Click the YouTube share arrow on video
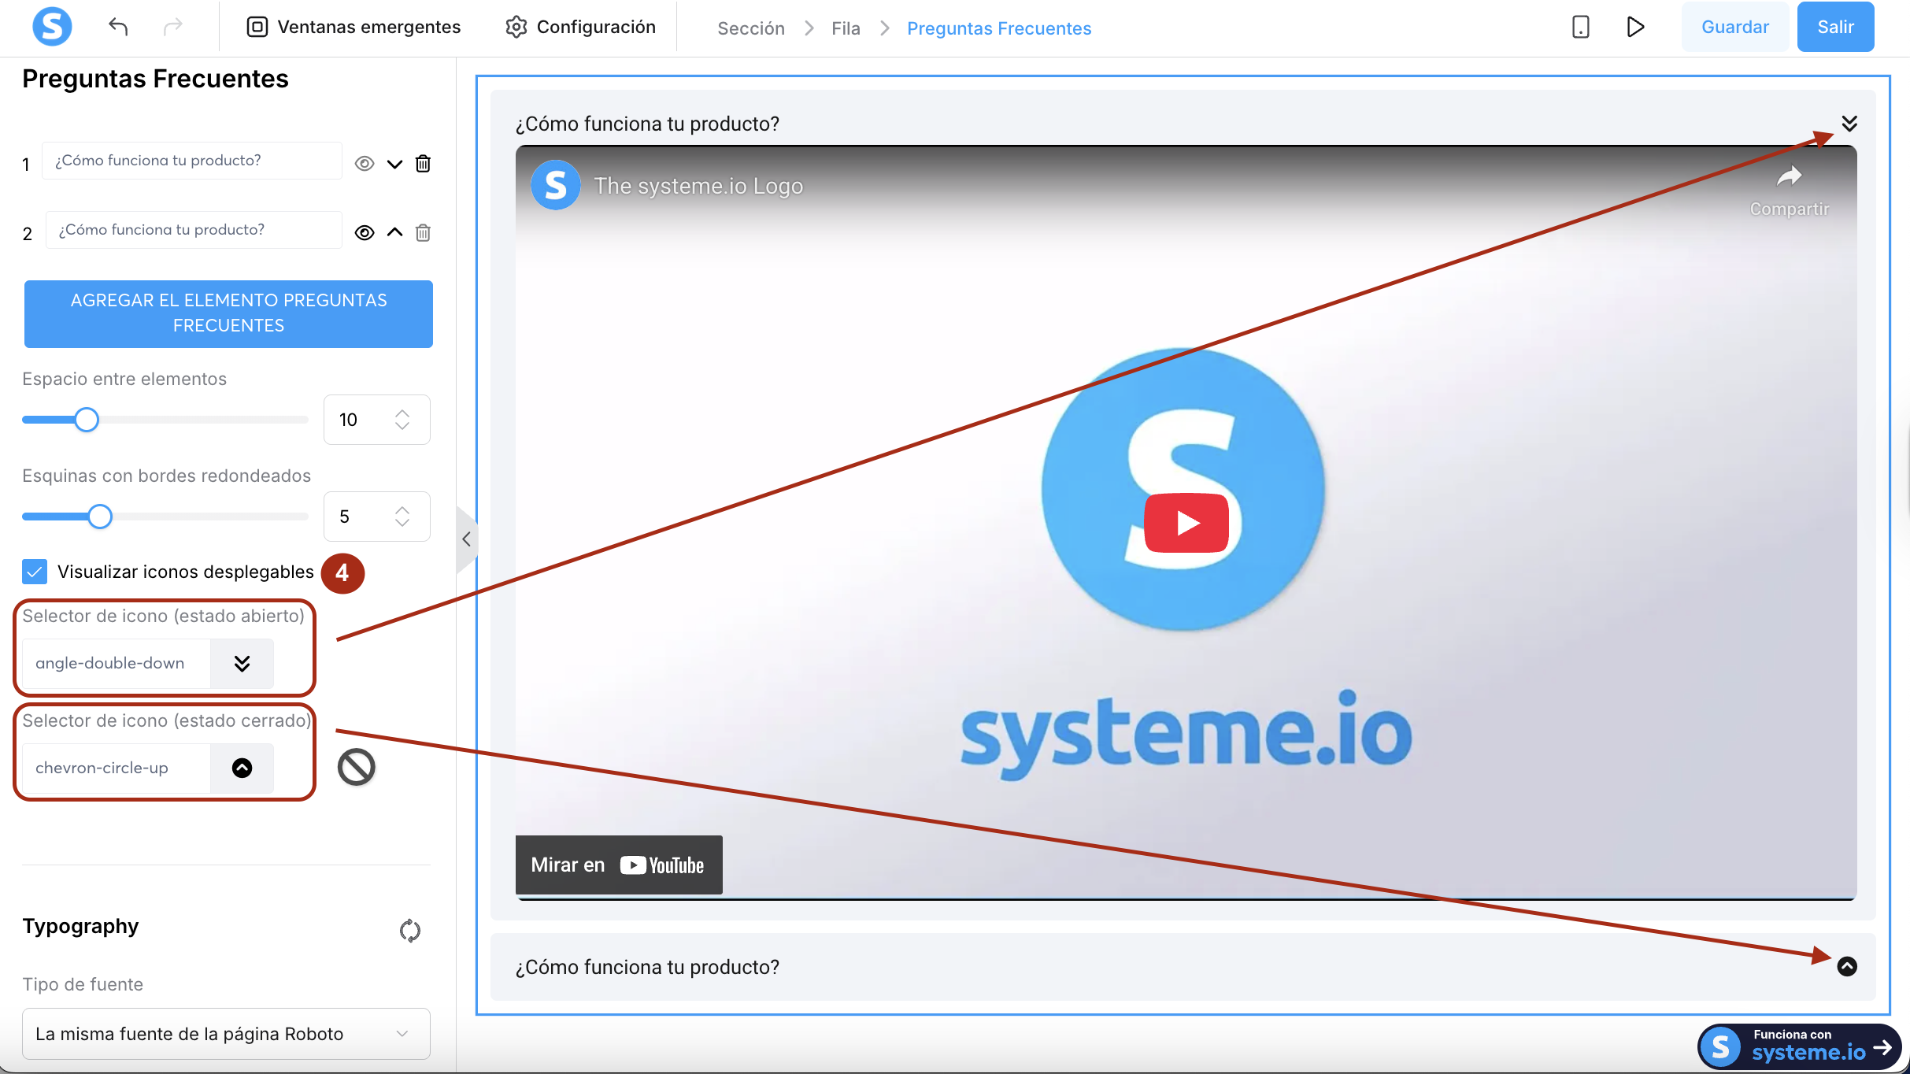 [1789, 176]
